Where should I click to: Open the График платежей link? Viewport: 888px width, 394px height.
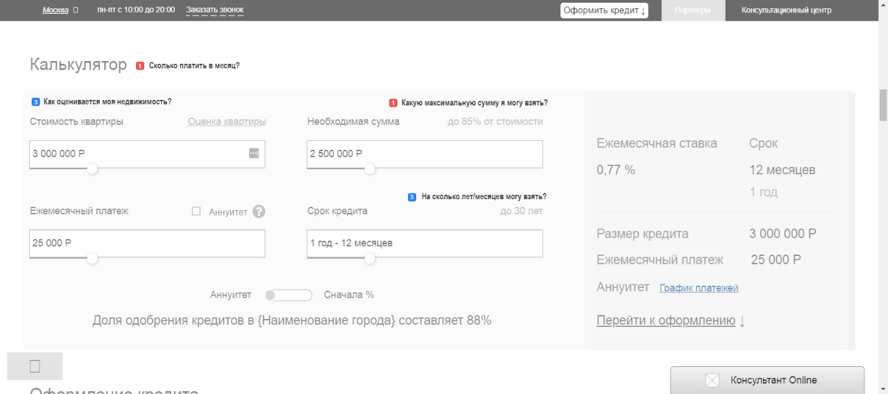(x=699, y=288)
